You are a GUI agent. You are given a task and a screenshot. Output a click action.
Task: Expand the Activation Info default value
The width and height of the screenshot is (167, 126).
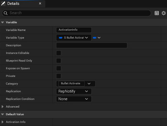(3, 122)
